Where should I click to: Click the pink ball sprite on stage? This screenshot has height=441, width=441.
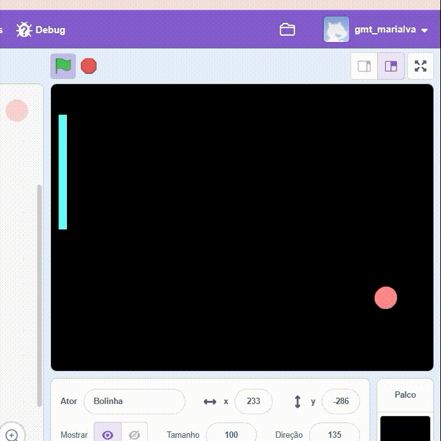(x=386, y=298)
